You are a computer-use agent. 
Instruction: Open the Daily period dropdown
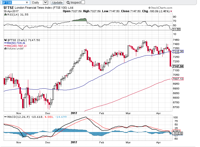tap(40, 2)
